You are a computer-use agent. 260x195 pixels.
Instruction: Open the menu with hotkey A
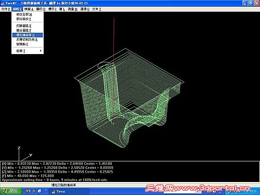(29, 9)
